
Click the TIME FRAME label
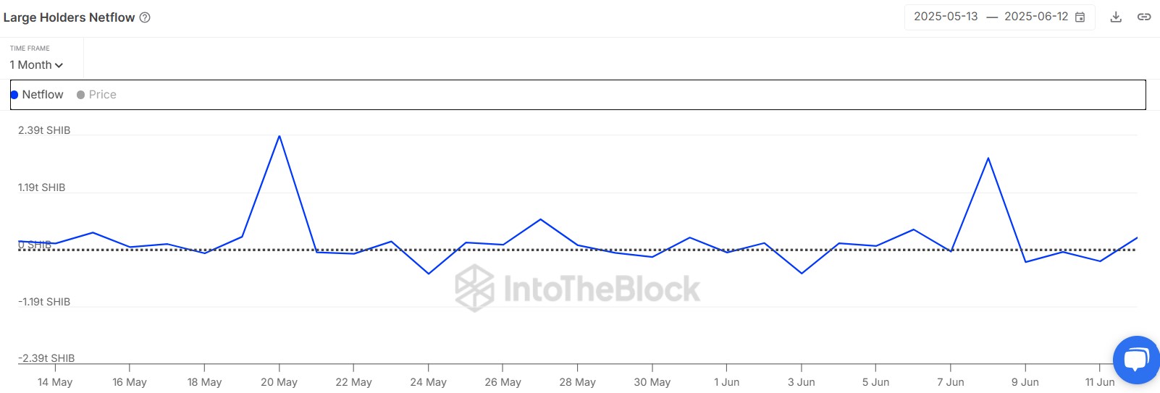click(30, 48)
